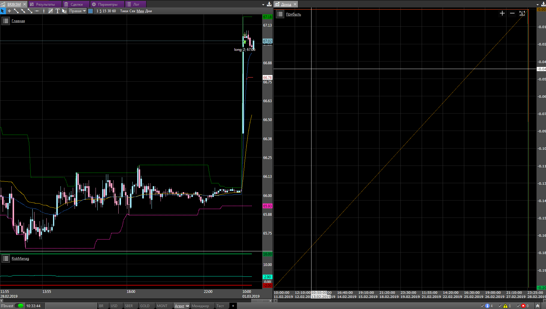Set the interval to 60
The width and height of the screenshot is (546, 309).
tap(114, 11)
